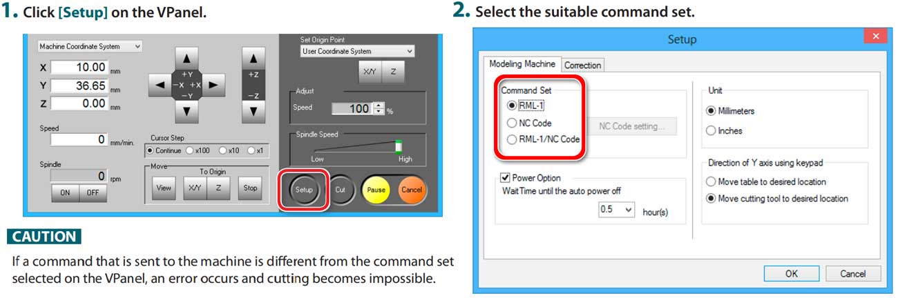Click the +Y up arrow jog button
This screenshot has width=898, height=298.
pos(187,58)
